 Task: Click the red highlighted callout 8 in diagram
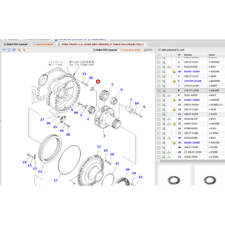coord(98,82)
